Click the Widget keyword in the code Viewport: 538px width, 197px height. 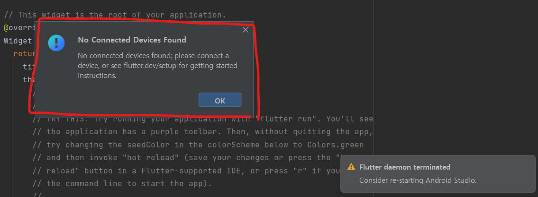pos(18,41)
